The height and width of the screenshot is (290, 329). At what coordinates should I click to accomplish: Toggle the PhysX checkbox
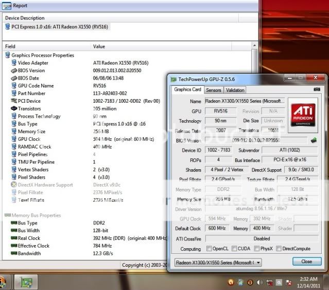click(x=256, y=249)
